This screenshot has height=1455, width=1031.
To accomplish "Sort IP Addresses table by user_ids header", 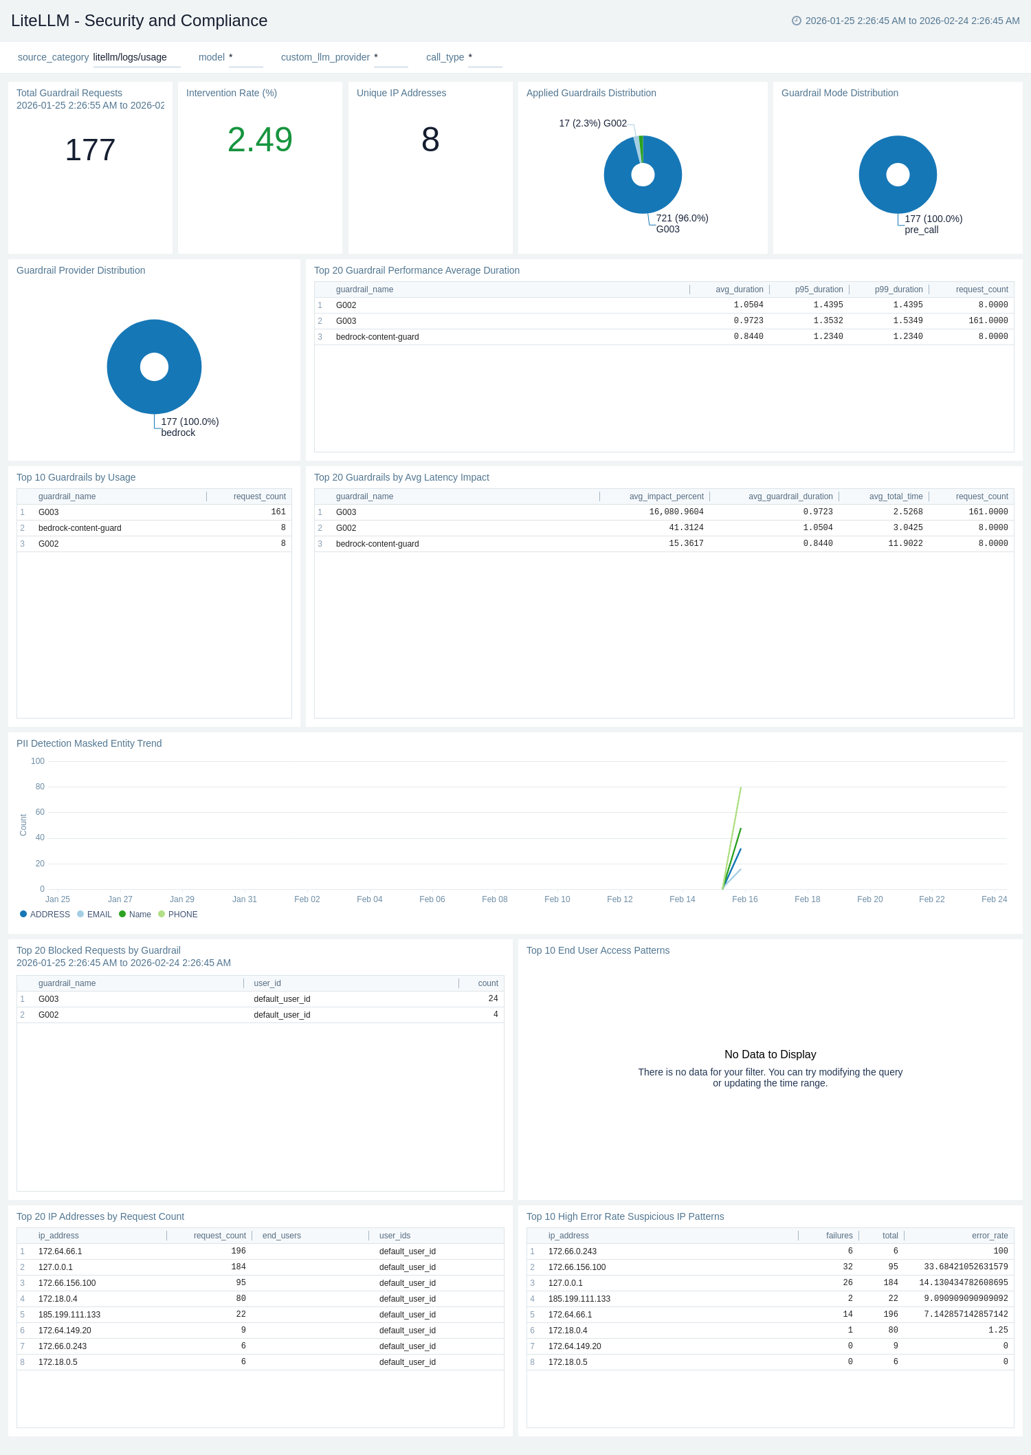I will 395,1236.
